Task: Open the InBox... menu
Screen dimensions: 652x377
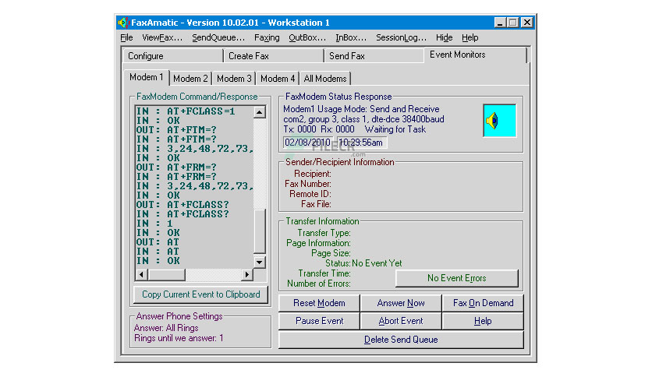Action: (x=351, y=38)
